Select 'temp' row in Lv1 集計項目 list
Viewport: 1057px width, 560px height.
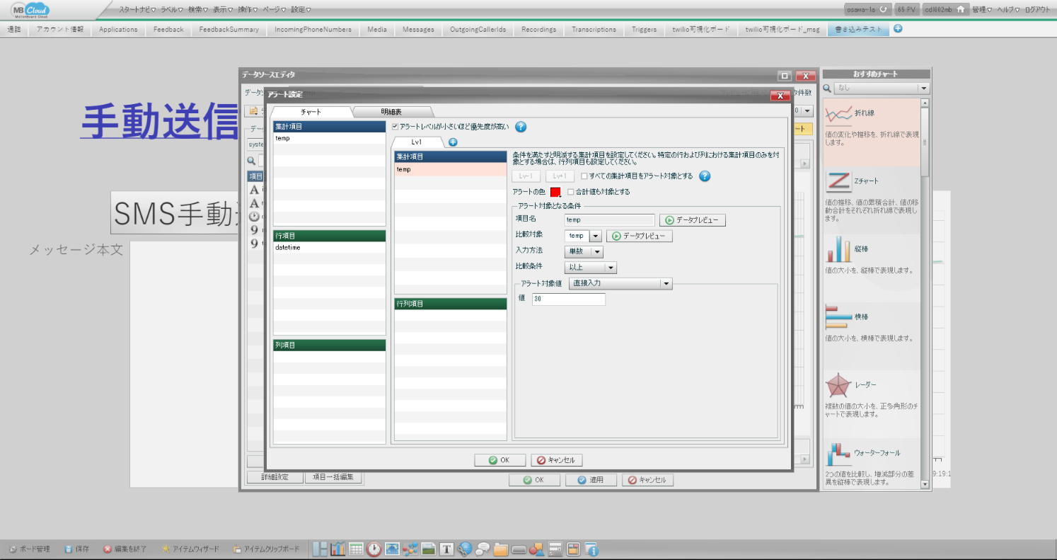pos(451,170)
